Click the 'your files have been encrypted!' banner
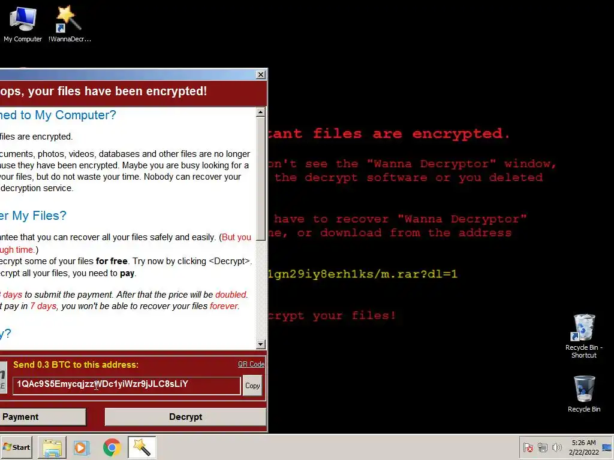 click(118, 91)
